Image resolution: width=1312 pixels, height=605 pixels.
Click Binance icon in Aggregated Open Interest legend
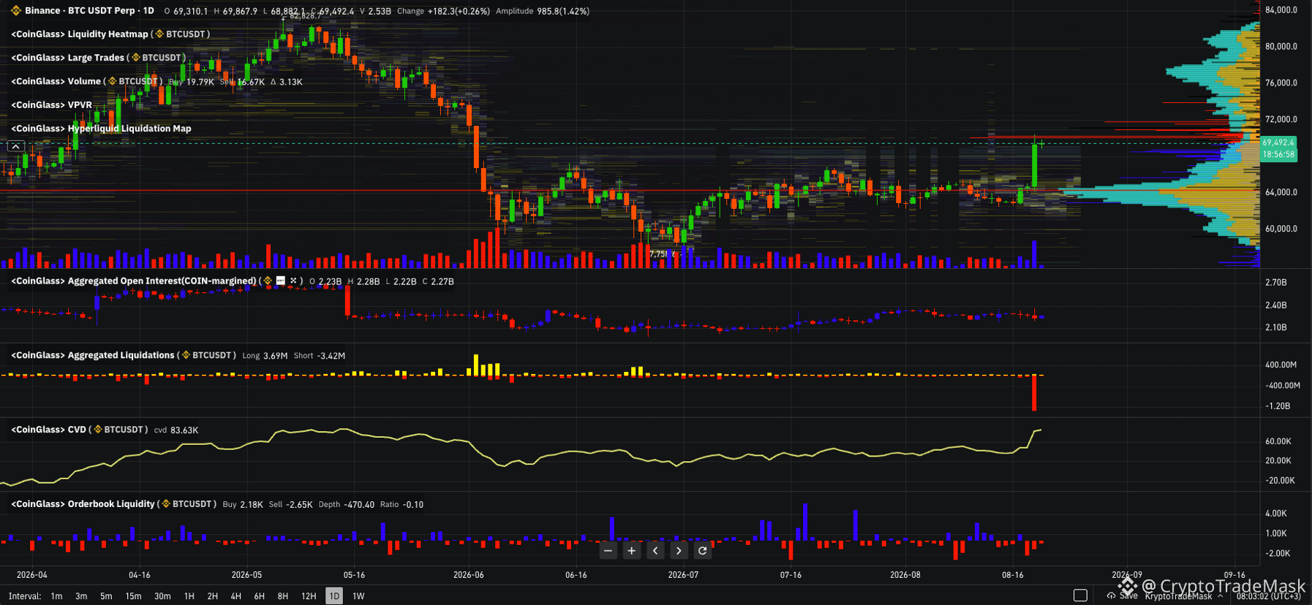pyautogui.click(x=268, y=281)
